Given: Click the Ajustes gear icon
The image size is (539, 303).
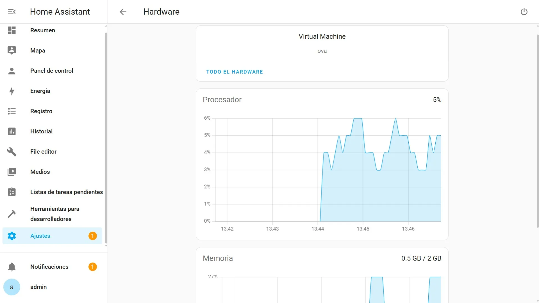Looking at the screenshot, I should point(12,236).
